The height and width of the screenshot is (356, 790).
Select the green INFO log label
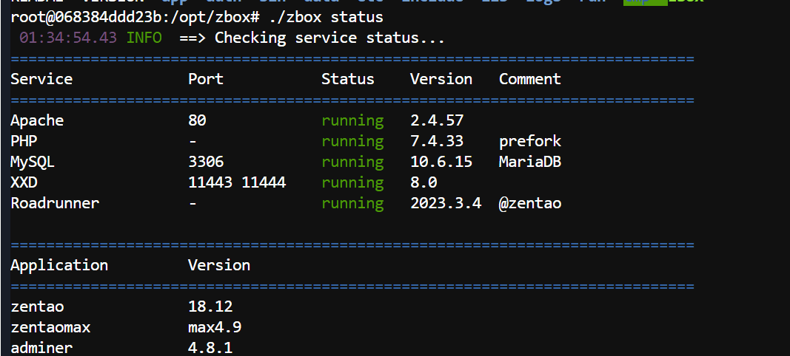pyautogui.click(x=144, y=37)
